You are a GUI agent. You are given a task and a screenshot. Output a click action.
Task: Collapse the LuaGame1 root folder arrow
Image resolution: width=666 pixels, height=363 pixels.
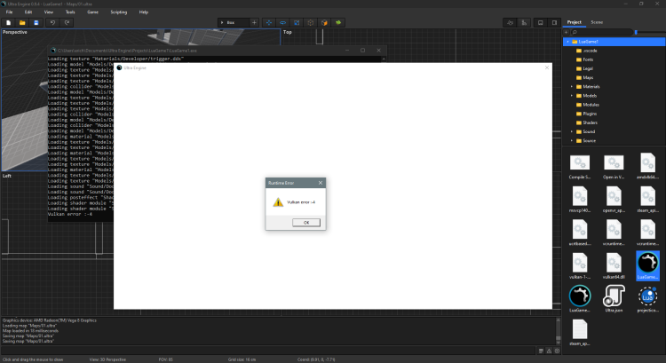(568, 42)
